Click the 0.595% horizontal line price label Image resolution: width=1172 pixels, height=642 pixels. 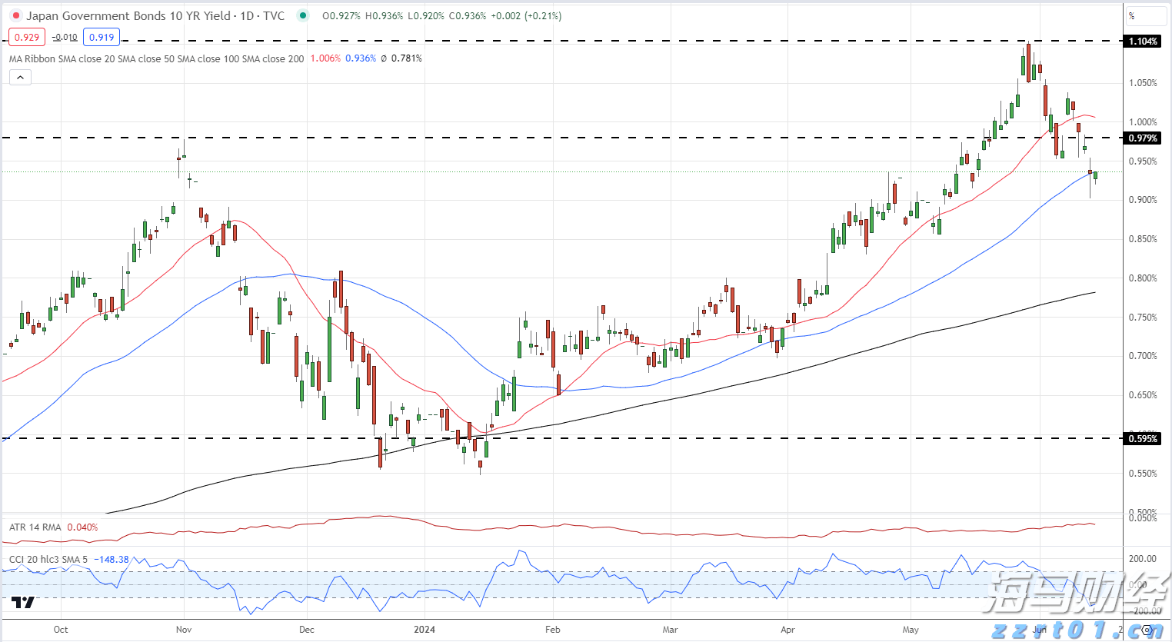click(1143, 439)
